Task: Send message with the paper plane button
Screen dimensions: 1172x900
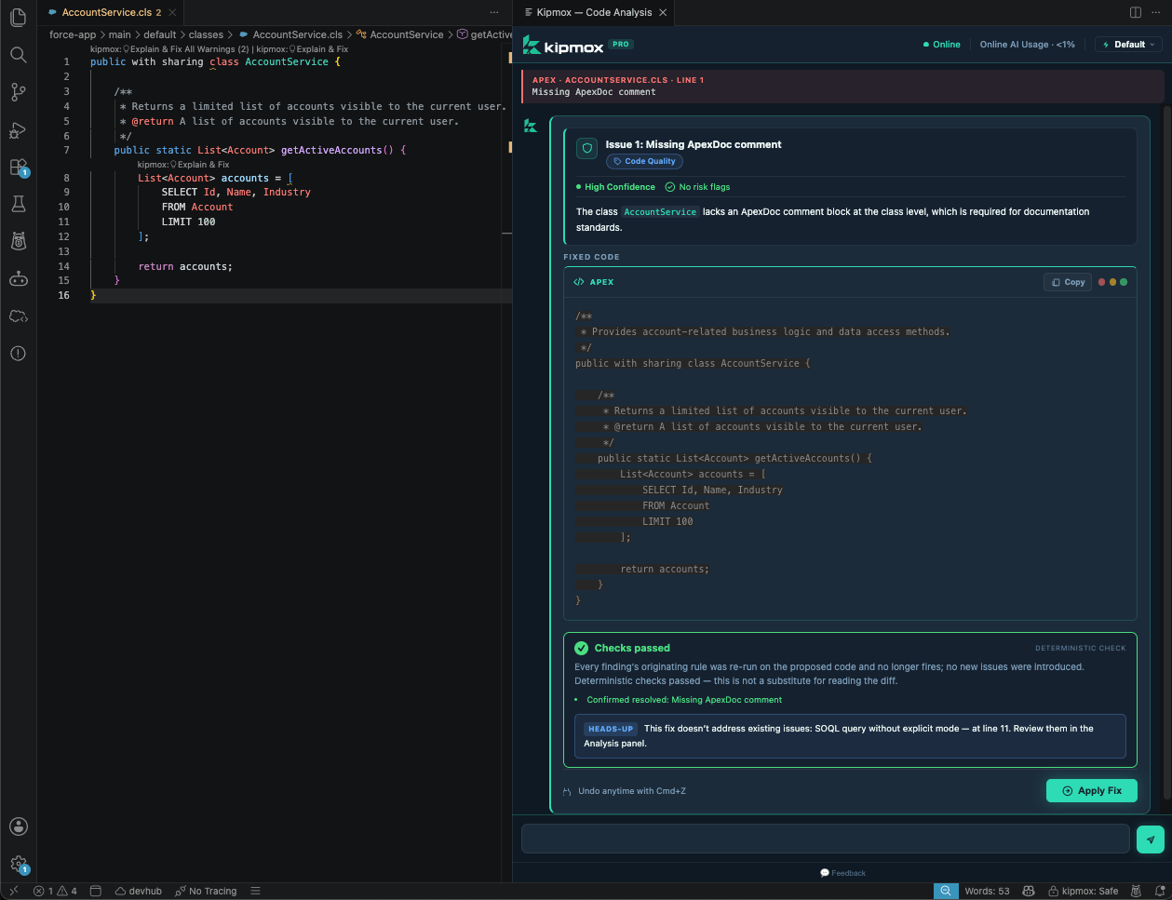Action: point(1151,839)
